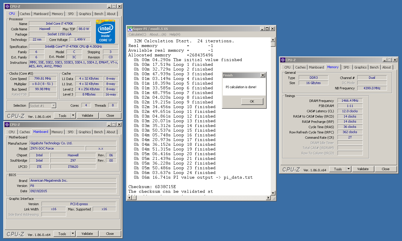Viewport: 402px width, 241px height.
Task: Click Close button in the top-left CPU-Z window
Action: (110, 116)
